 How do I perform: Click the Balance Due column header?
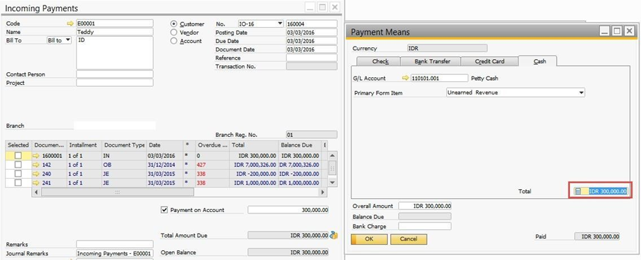pyautogui.click(x=300, y=145)
